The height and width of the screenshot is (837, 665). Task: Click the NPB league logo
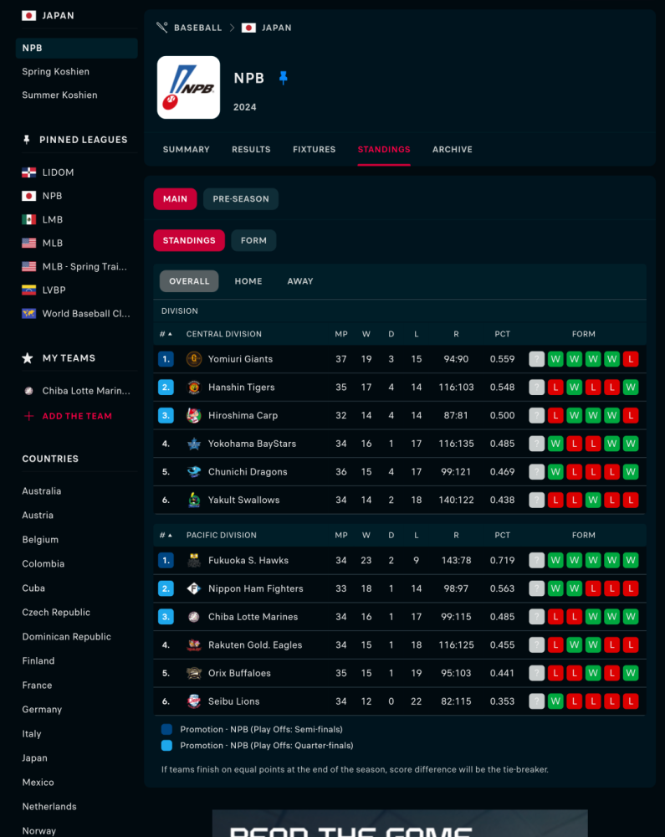(x=188, y=88)
